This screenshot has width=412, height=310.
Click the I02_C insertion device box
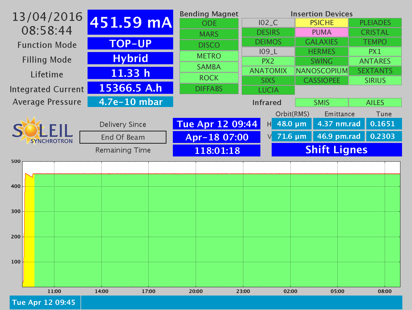pyautogui.click(x=268, y=23)
